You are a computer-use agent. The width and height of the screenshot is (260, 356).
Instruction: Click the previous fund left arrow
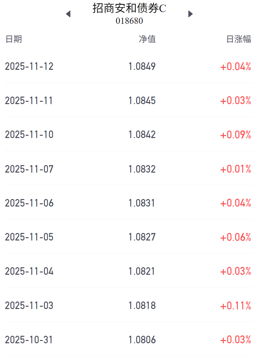[x=68, y=14]
